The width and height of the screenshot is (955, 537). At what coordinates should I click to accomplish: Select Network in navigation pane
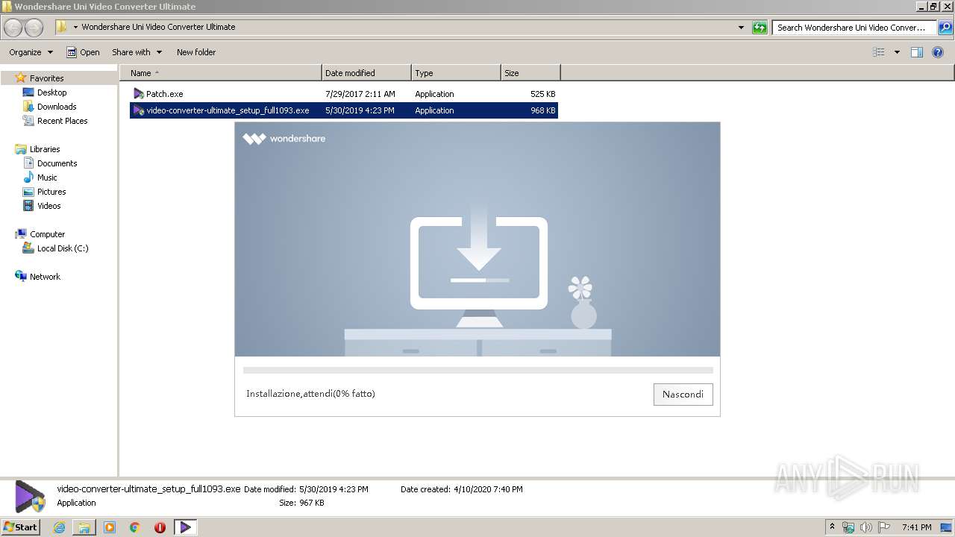point(45,277)
